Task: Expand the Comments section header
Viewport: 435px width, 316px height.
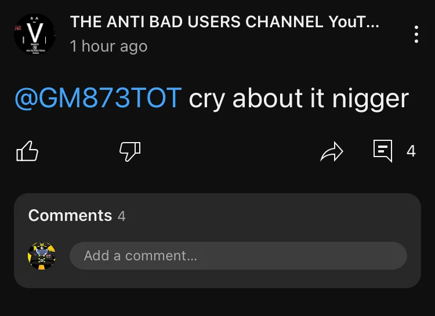Action: [77, 216]
